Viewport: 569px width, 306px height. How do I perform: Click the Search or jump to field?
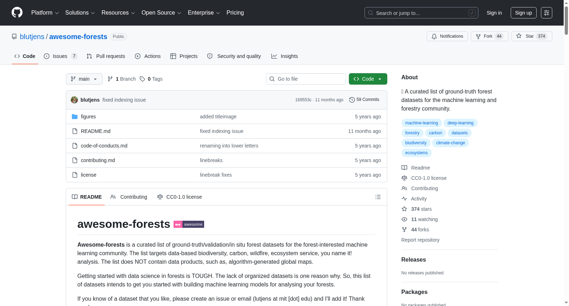pyautogui.click(x=421, y=13)
